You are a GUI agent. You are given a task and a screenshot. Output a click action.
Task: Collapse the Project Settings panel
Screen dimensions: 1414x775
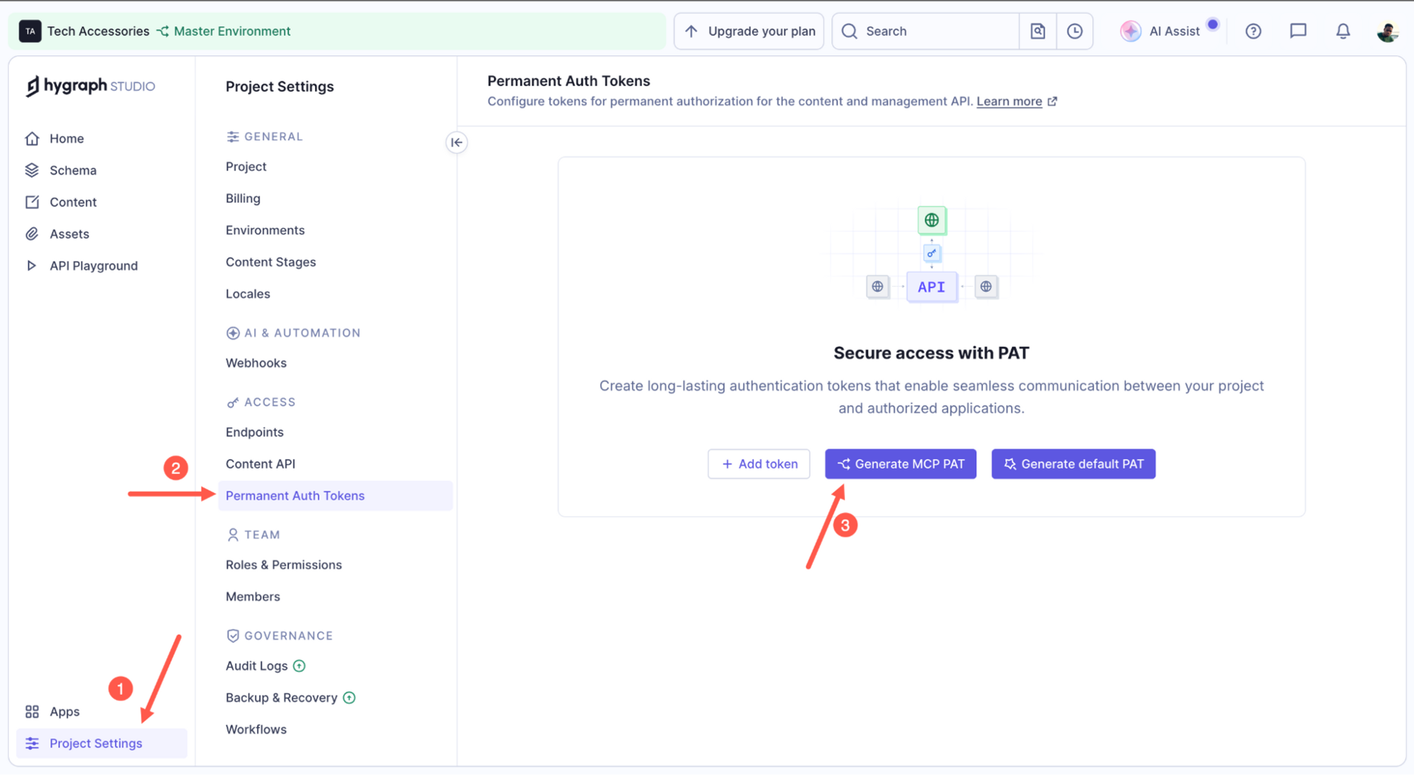(456, 143)
